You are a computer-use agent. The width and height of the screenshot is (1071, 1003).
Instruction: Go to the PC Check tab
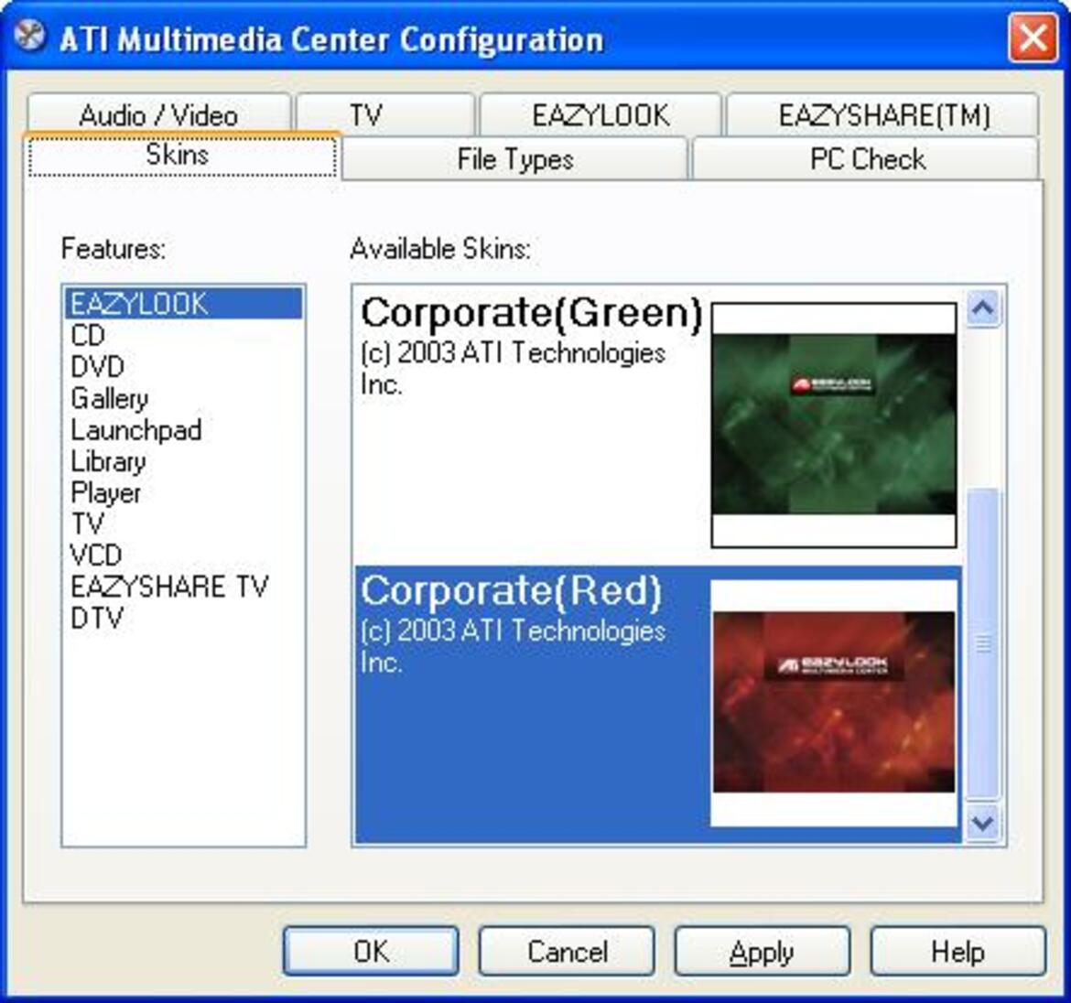coord(866,159)
